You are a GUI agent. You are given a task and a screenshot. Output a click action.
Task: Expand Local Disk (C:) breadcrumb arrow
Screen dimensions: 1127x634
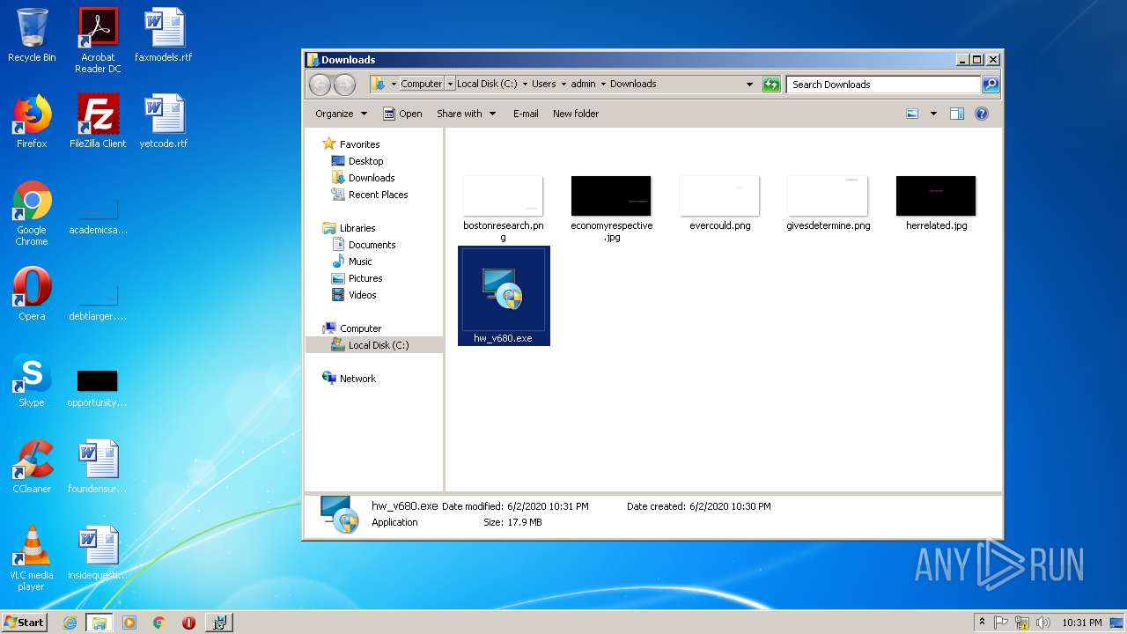[525, 85]
